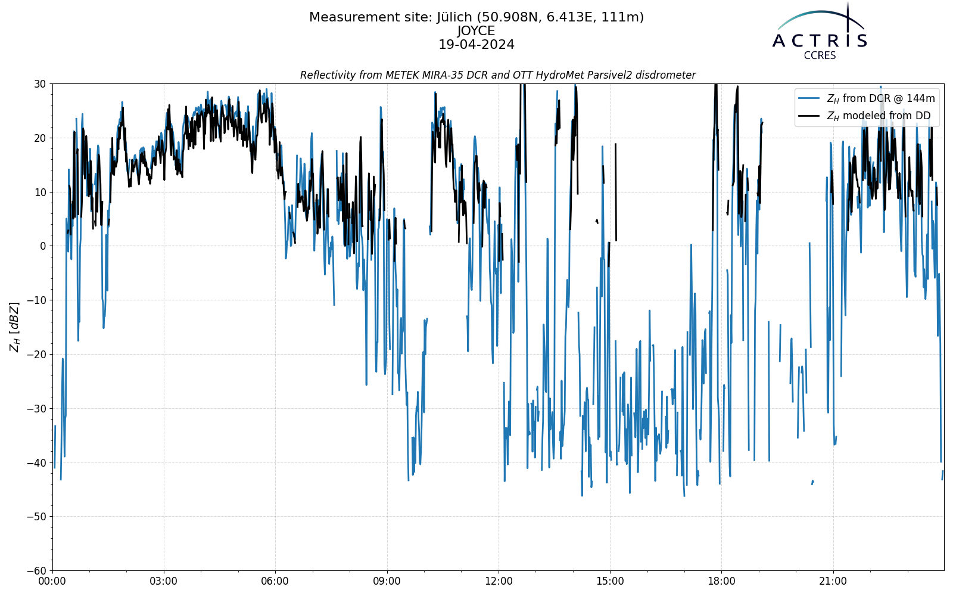Click the blue DCR legend line swatch
This screenshot has height=596, width=953.
click(x=810, y=99)
